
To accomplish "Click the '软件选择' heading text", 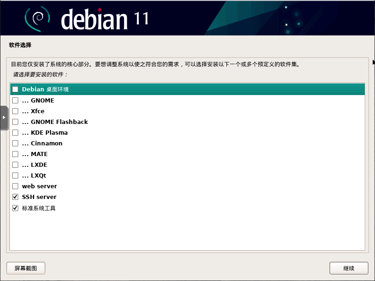I will pos(20,45).
